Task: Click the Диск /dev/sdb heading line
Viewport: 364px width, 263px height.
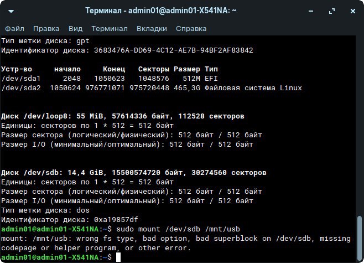Action: pyautogui.click(x=127, y=172)
